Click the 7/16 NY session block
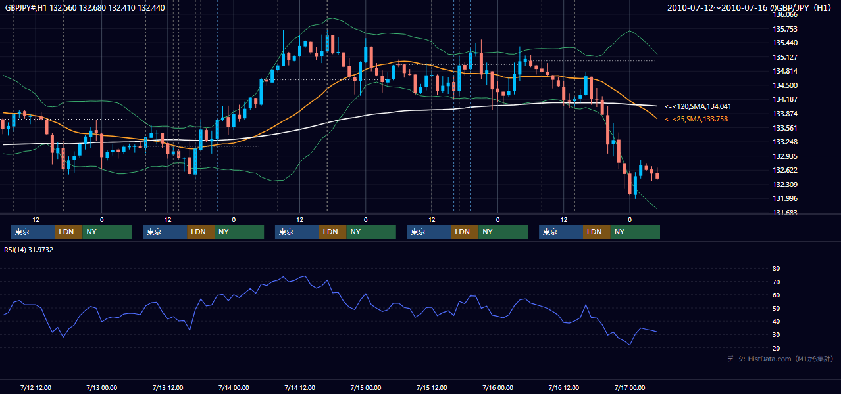The image size is (841, 394). pyautogui.click(x=635, y=232)
